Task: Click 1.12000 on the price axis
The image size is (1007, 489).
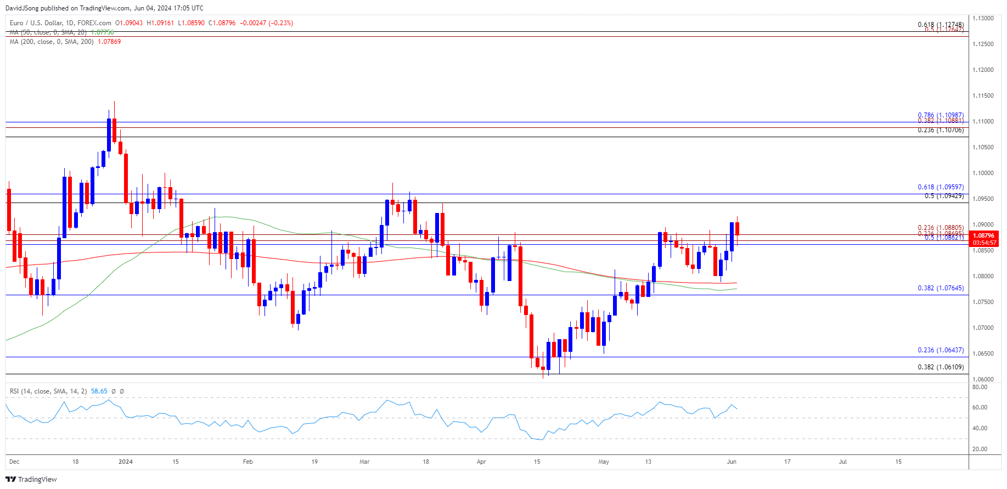Action: tap(983, 70)
